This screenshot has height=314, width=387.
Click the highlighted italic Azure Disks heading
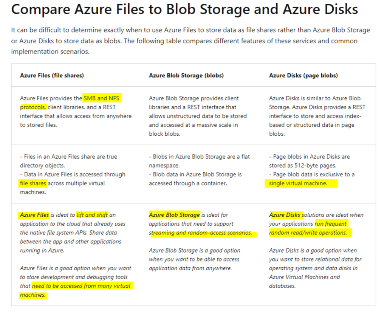285,215
